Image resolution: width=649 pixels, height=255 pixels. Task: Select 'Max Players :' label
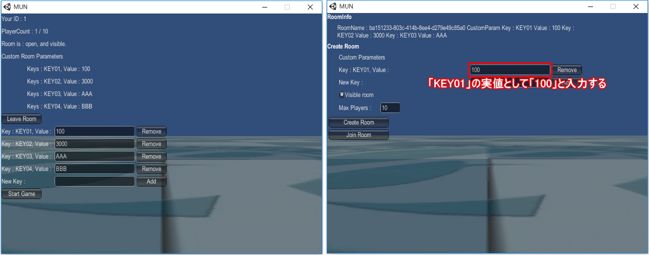[355, 108]
